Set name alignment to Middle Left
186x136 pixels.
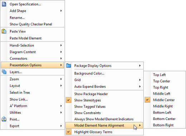click(x=165, y=93)
